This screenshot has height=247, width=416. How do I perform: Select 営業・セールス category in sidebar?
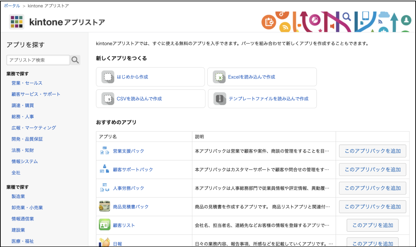[x=27, y=83]
